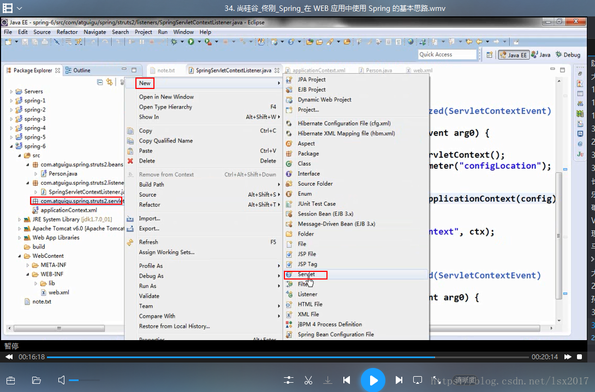Viewport: 595px width, 392px height.
Task: Open the Run button dropdown arrow
Action: tap(199, 41)
